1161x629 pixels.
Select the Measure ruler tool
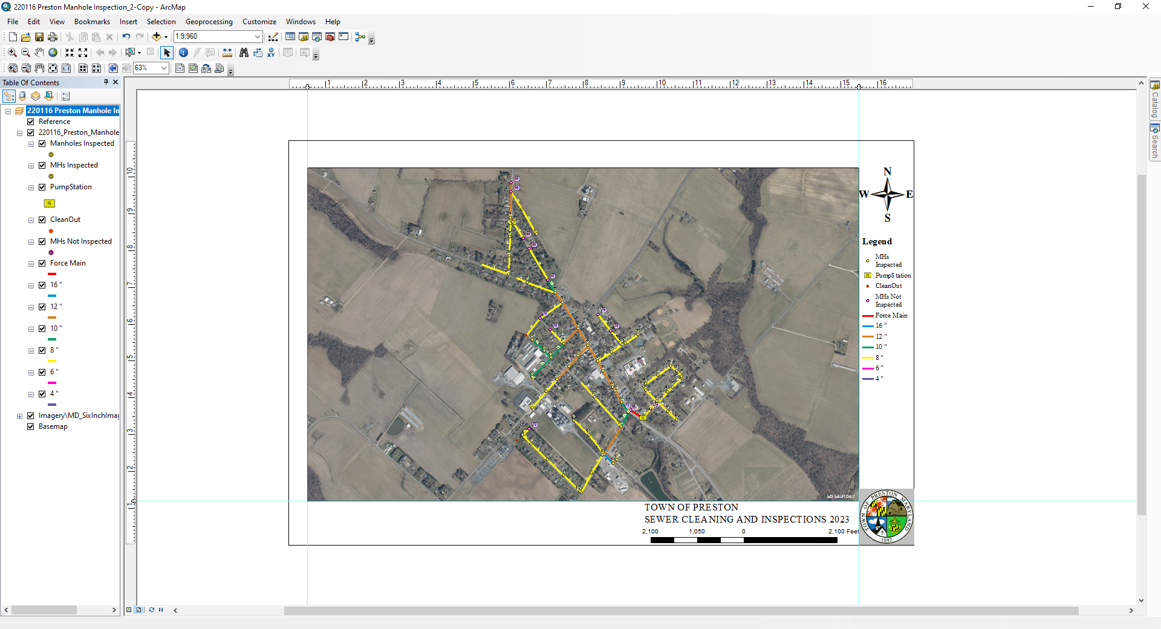[227, 53]
